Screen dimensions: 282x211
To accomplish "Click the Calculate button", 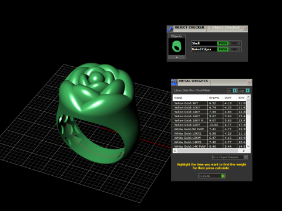I will tap(211, 176).
